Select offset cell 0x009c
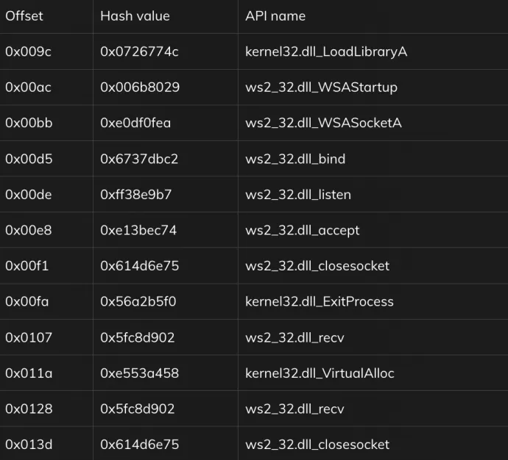The width and height of the screenshot is (508, 460). pyautogui.click(x=29, y=51)
